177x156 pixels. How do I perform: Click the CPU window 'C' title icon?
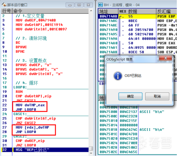[100, 5]
